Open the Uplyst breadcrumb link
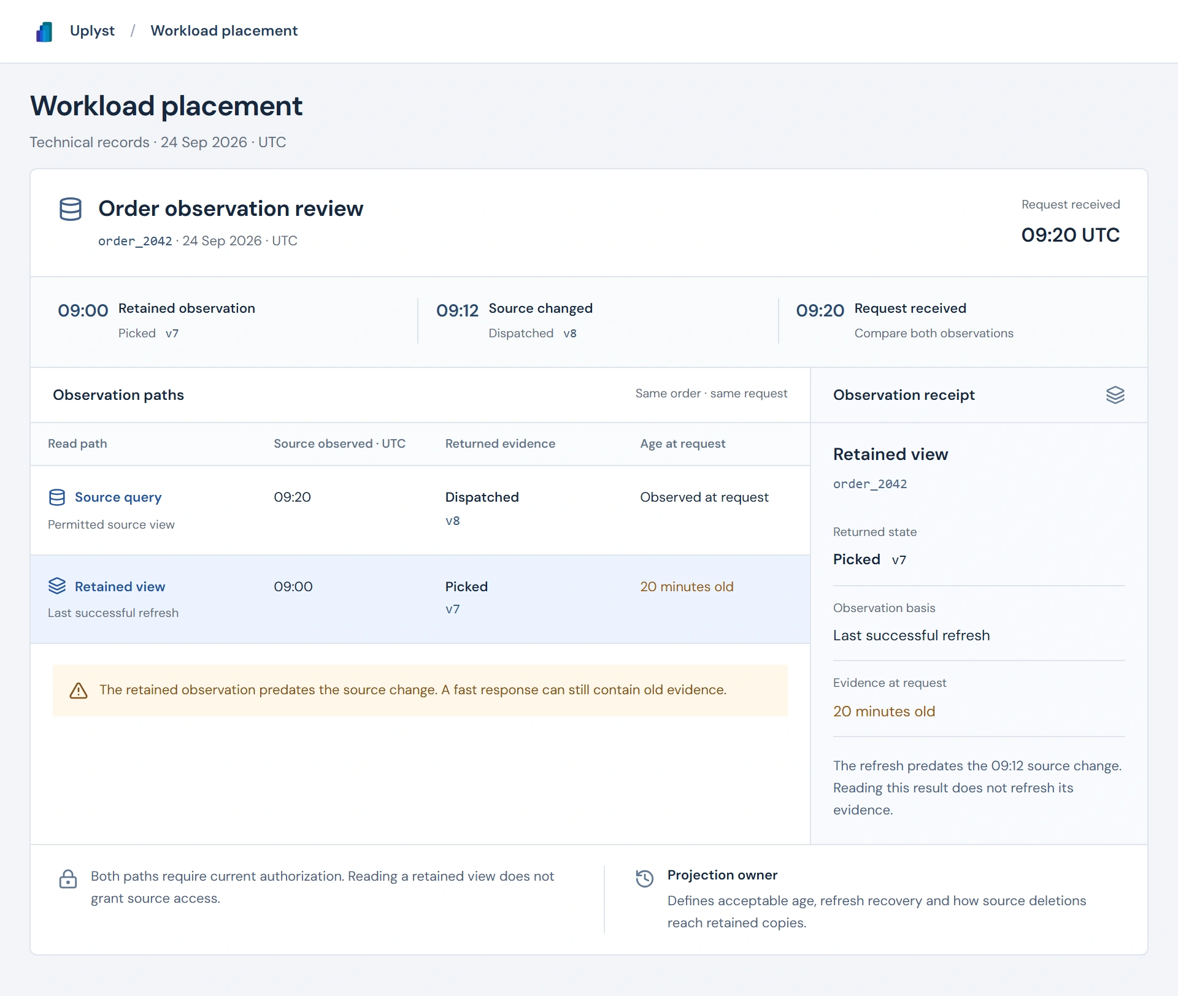 point(92,31)
